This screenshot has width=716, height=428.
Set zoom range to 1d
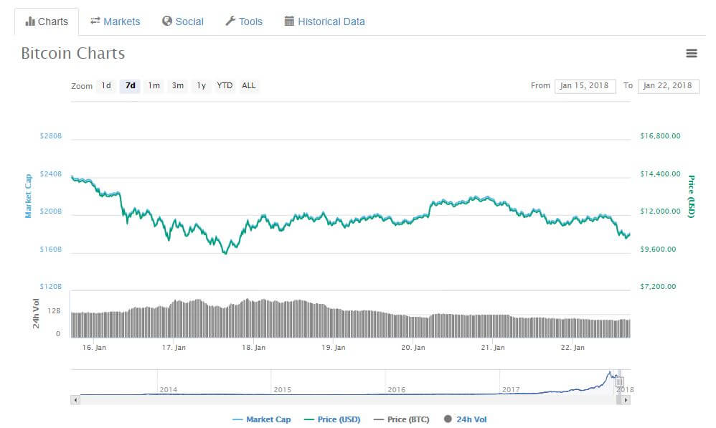pyautogui.click(x=106, y=86)
